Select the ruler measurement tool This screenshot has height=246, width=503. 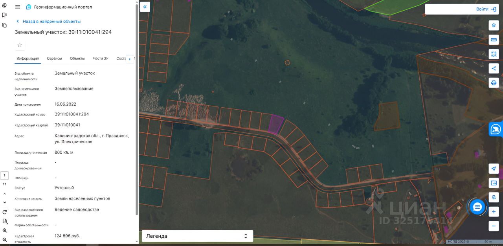(494, 40)
